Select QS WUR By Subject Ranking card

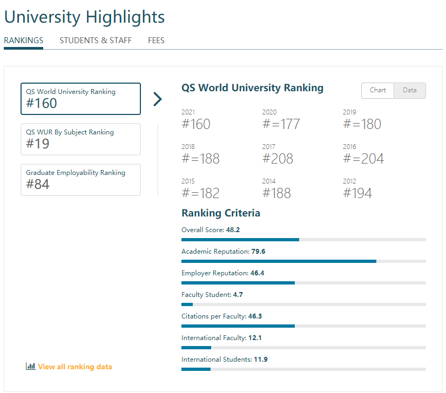click(81, 139)
